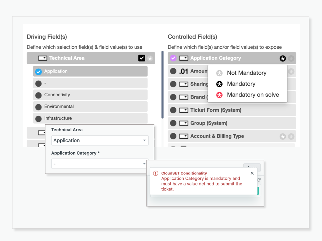Image resolution: width=322 pixels, height=241 pixels.
Task: Click the warning icon in the CloudSET Conditionality alert
Action: [155, 173]
